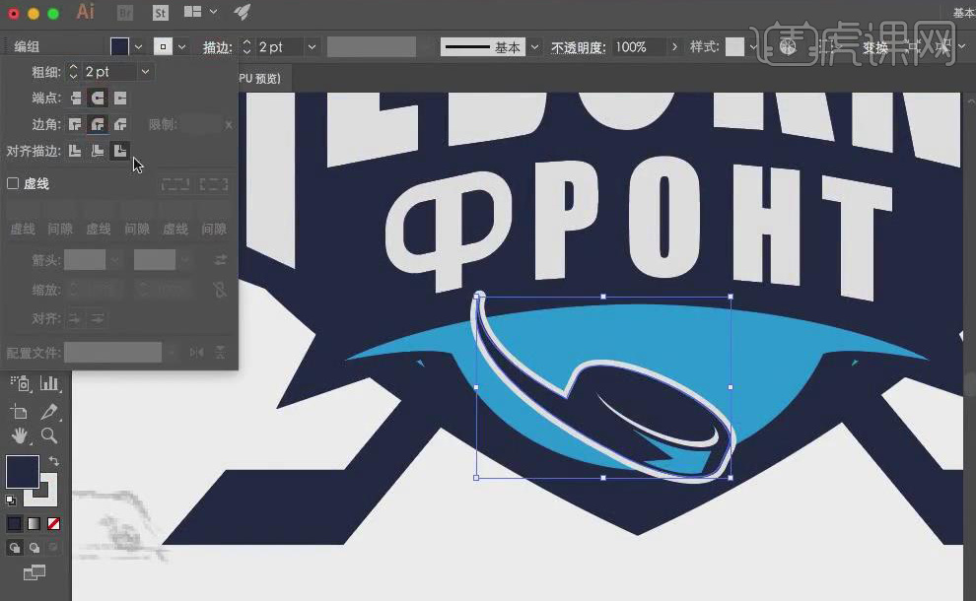Align stroke to outside
The height and width of the screenshot is (601, 976).
(120, 151)
